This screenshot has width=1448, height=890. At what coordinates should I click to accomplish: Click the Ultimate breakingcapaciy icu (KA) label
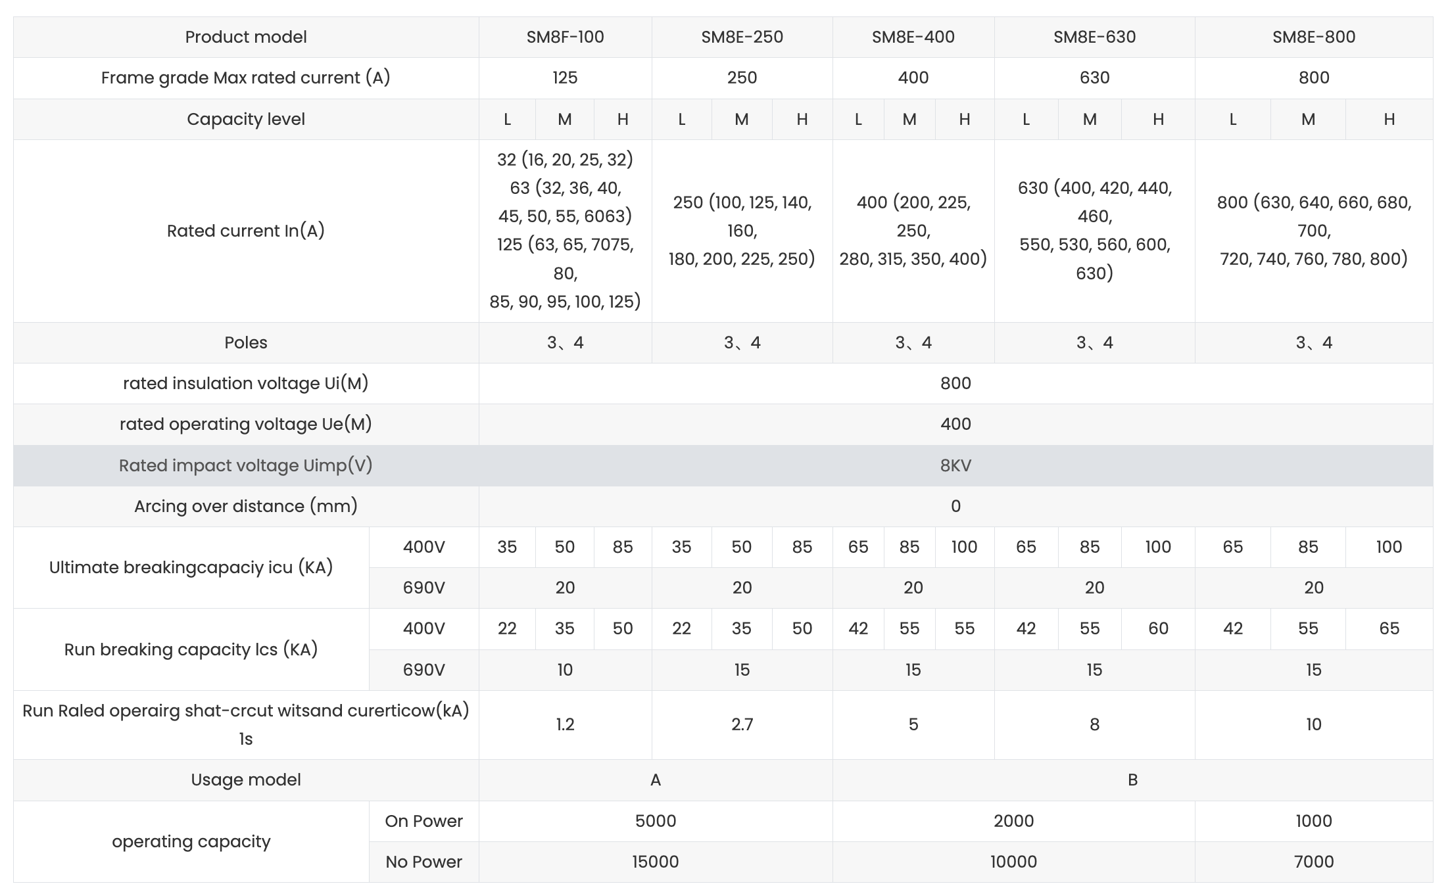click(x=191, y=567)
